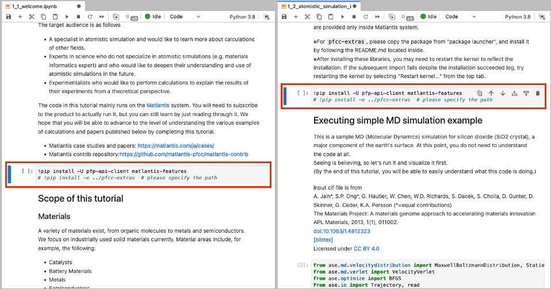551x289 pixels.
Task: Open Code cell type dropdown in right notebook
Action: point(460,17)
